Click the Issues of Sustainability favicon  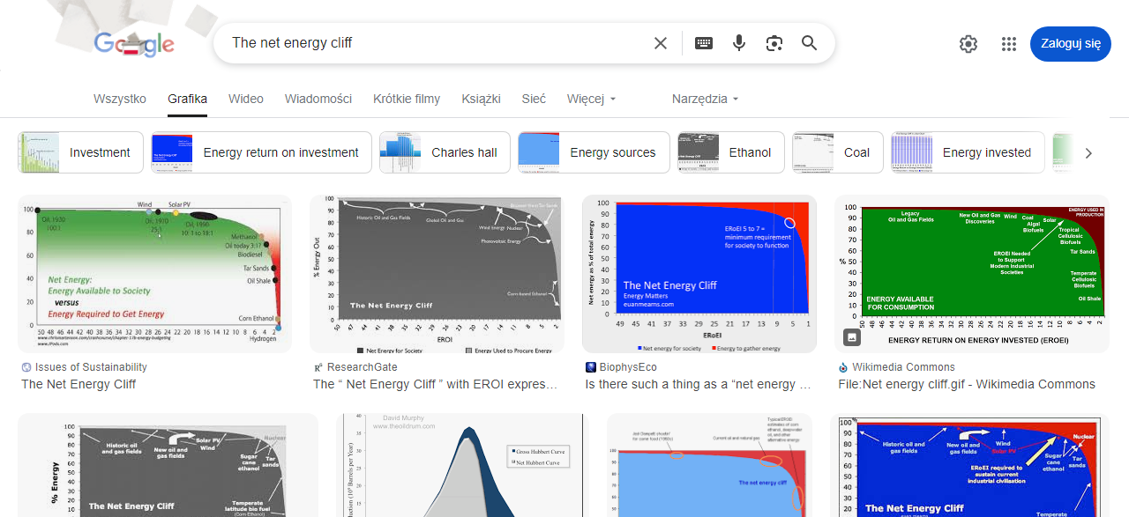pyautogui.click(x=26, y=367)
